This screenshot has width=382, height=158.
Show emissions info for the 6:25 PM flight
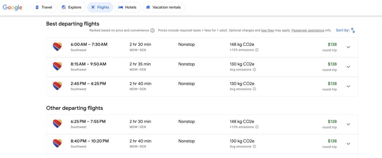click(x=257, y=127)
